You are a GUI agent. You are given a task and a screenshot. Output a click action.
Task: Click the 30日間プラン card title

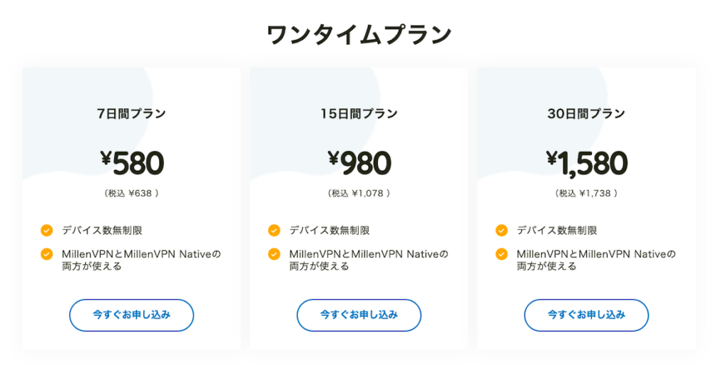pos(586,113)
